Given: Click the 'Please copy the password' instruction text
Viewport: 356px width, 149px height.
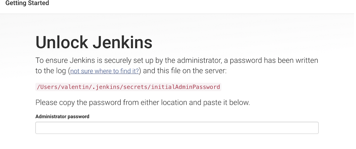Looking at the screenshot, I should pos(143,102).
